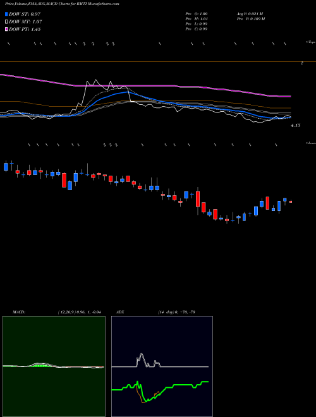Open the dark blue ADX chart panel
The height and width of the screenshot is (417, 316).
[x=162, y=366]
